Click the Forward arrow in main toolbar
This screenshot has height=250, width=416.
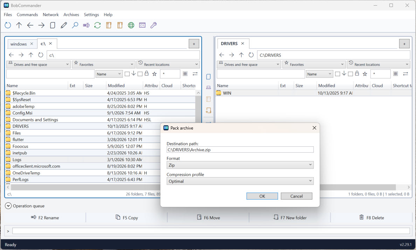coord(41,25)
